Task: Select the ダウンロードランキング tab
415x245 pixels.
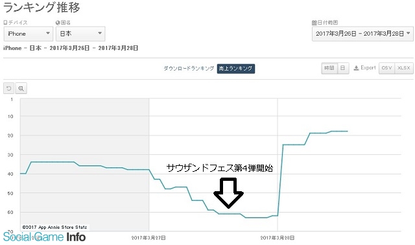Action: pos(189,68)
